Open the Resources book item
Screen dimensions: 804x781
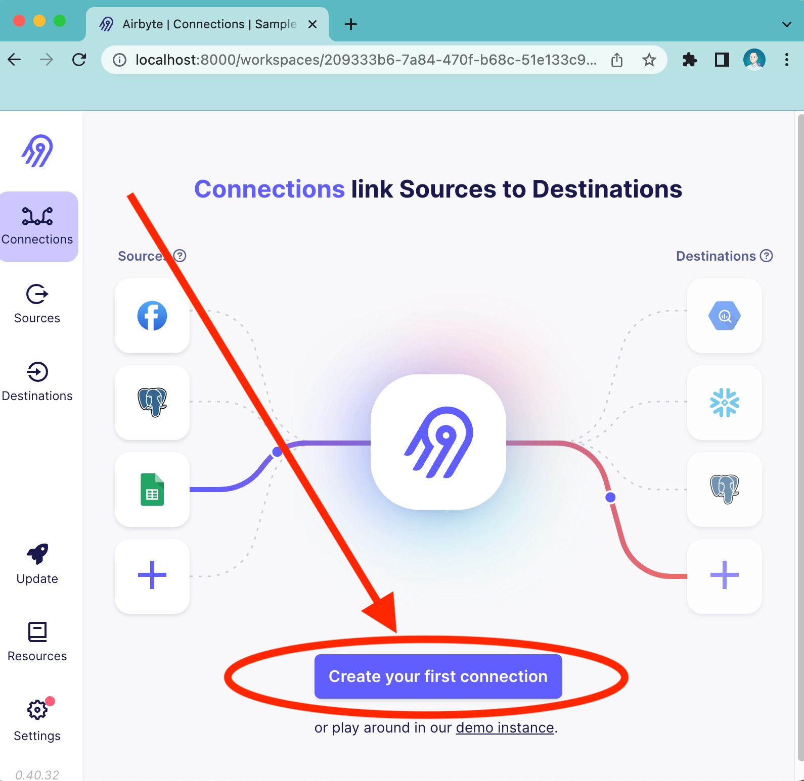37,642
